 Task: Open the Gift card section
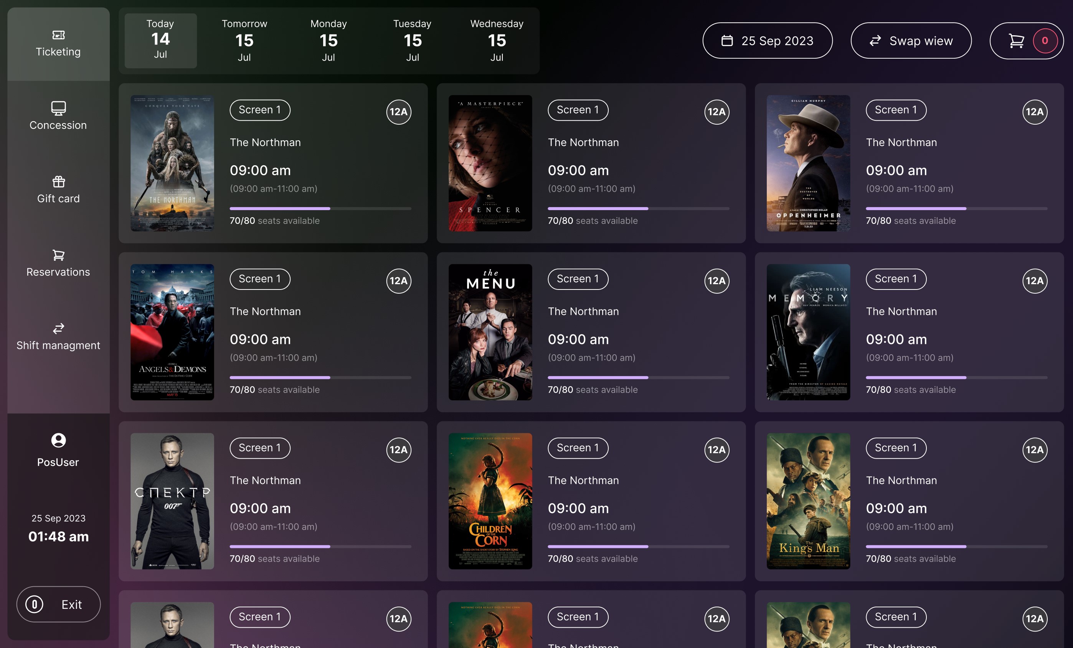(58, 189)
